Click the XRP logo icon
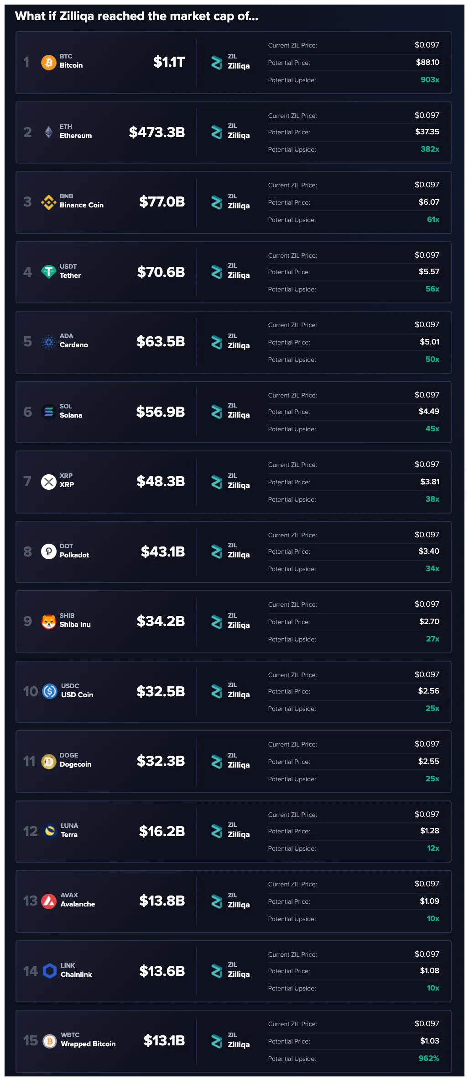Screen dimensions: 469x1081 [x=48, y=481]
